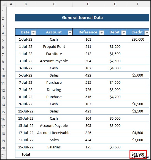Click the Drawing account cell
This screenshot has height=160, width=151.
point(54,90)
